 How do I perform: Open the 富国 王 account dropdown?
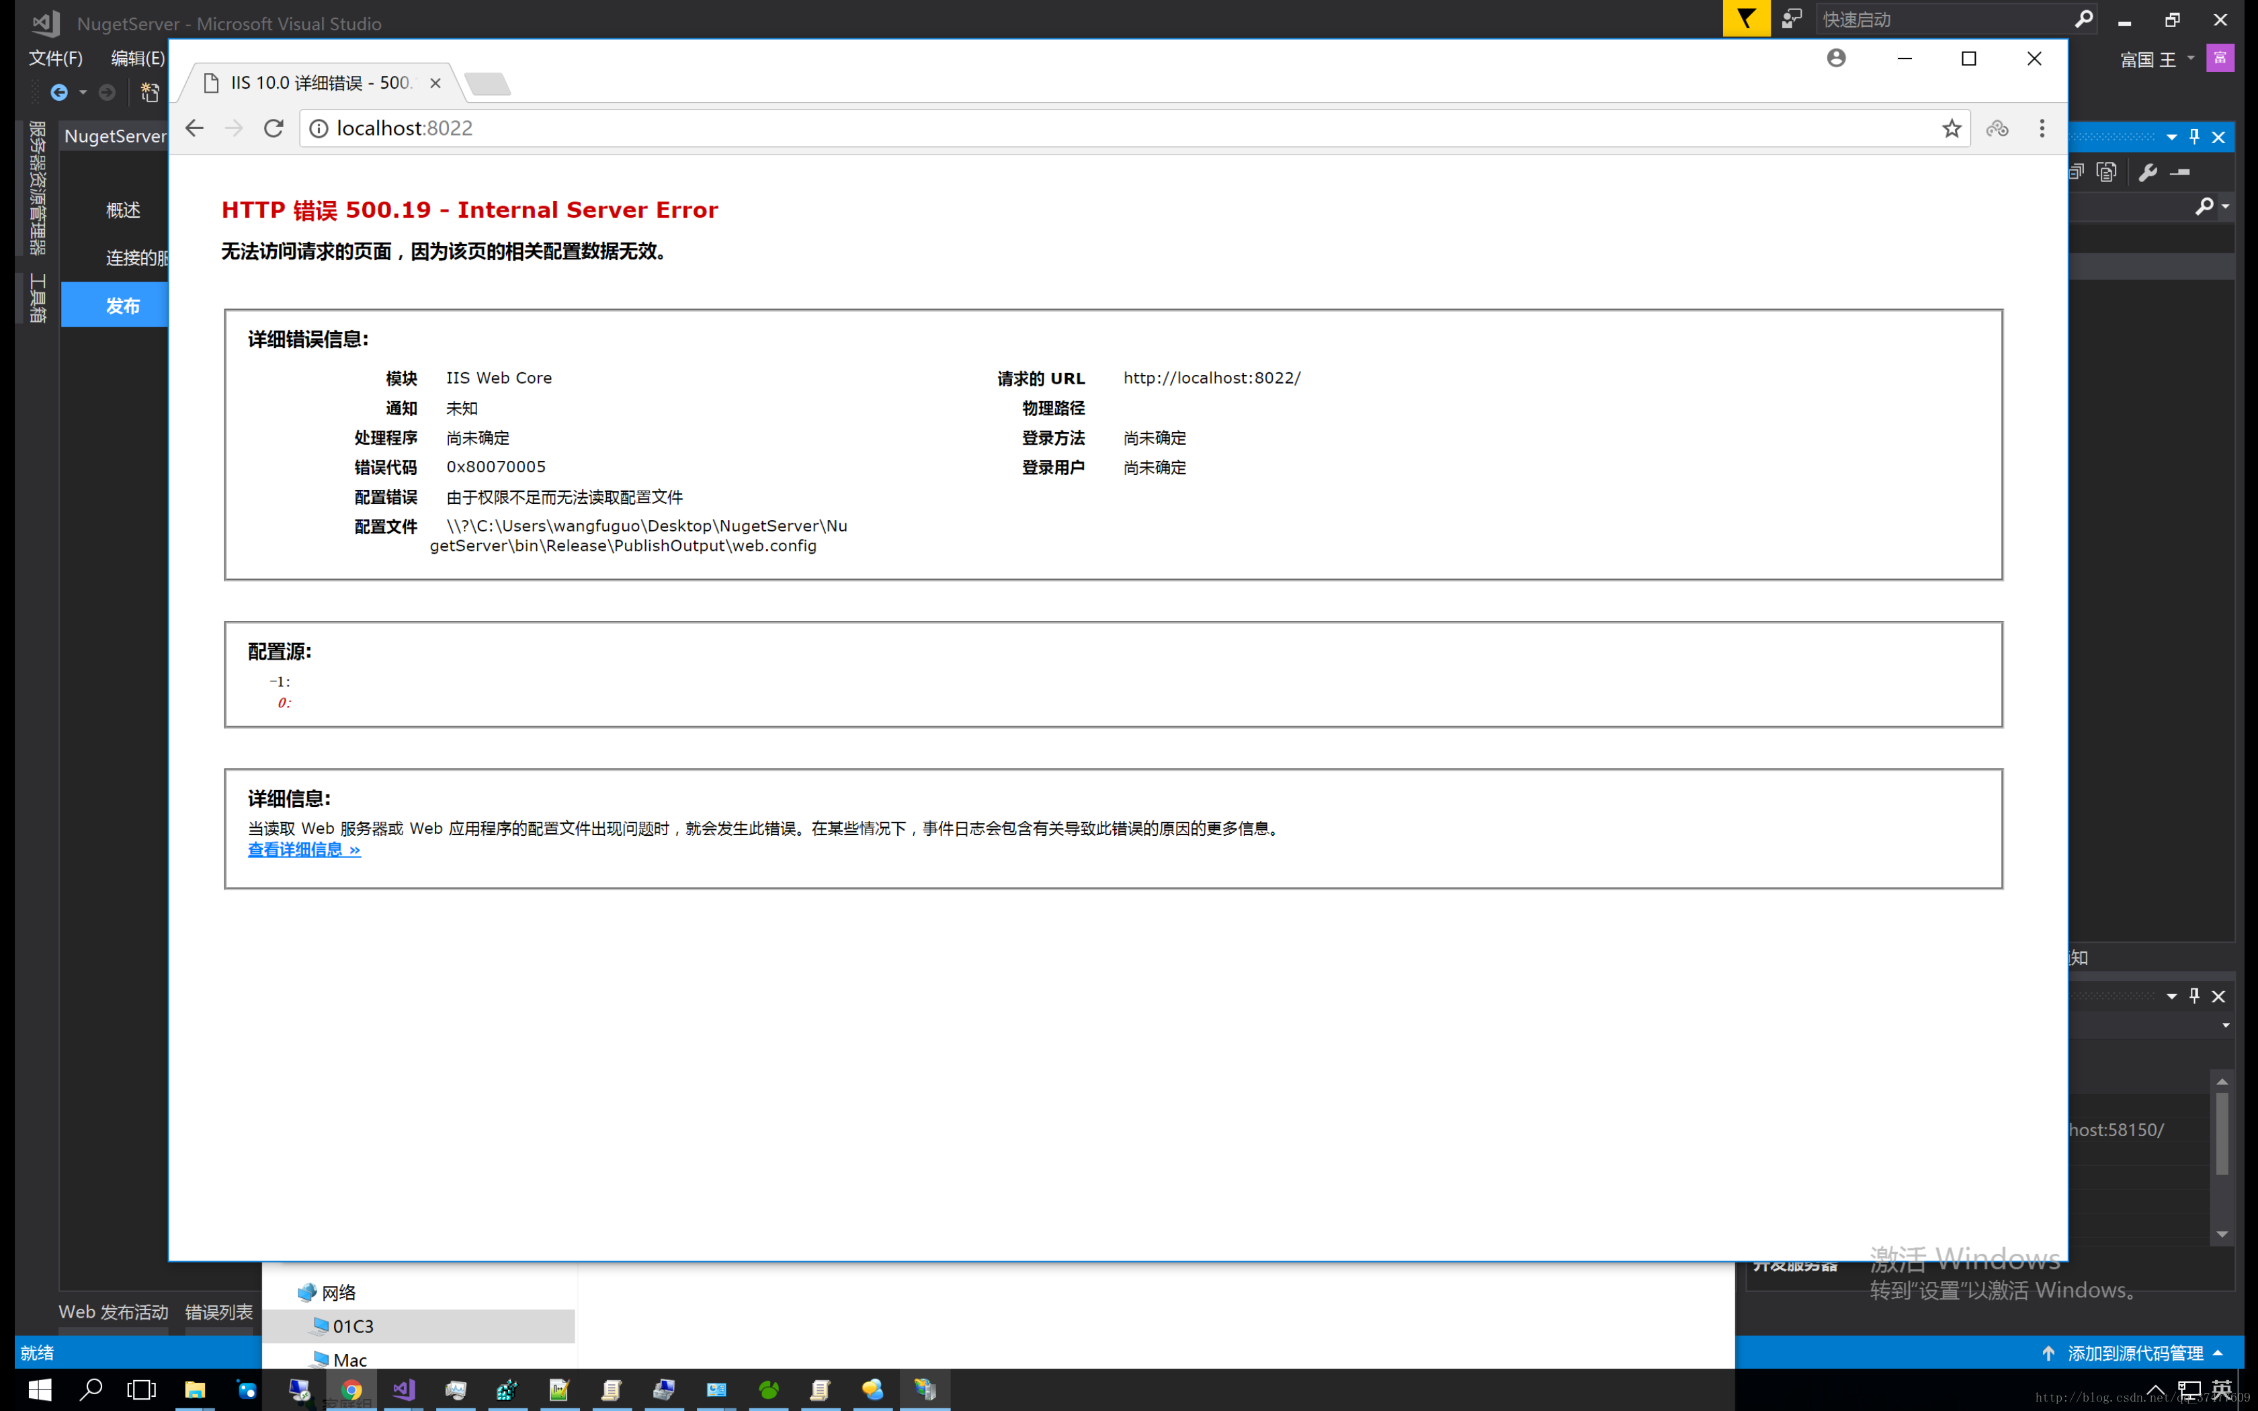[2157, 60]
